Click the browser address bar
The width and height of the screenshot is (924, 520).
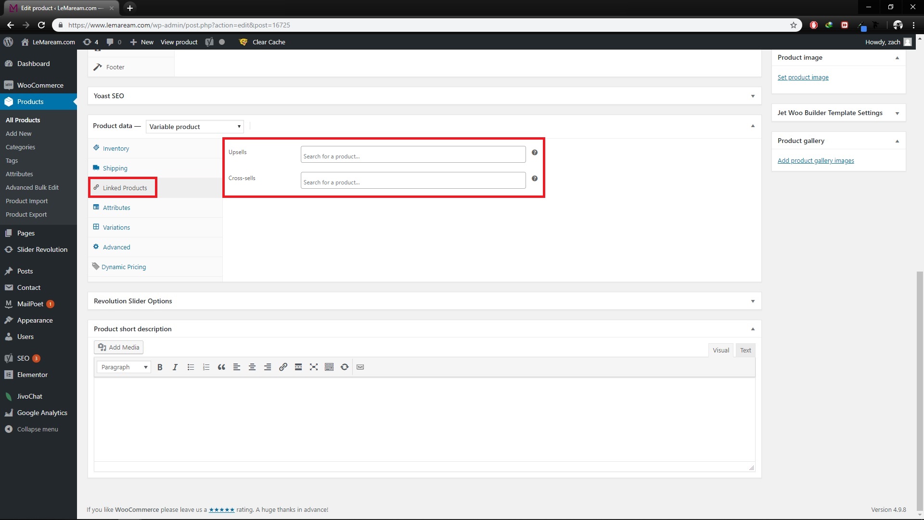423,25
